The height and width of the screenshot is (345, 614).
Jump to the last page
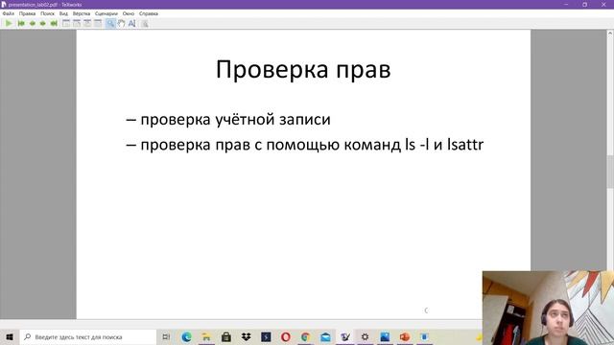coord(54,23)
